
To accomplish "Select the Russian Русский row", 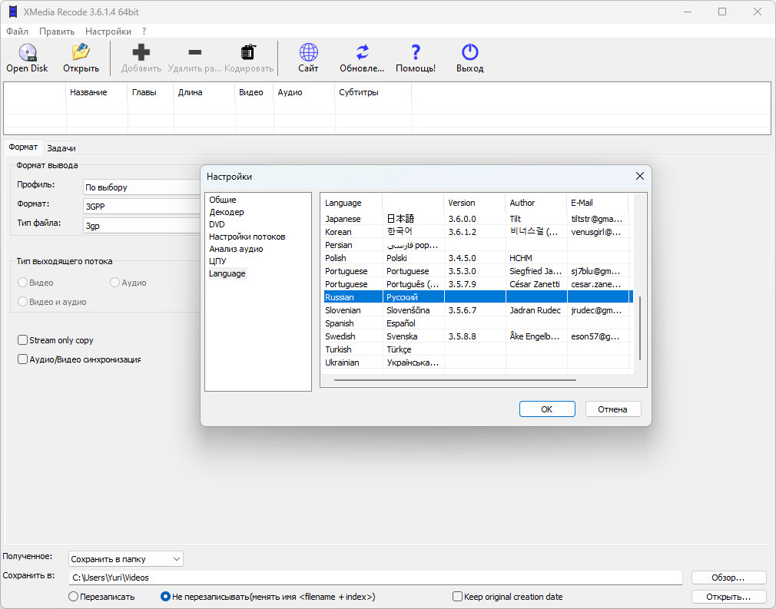I will [x=476, y=297].
